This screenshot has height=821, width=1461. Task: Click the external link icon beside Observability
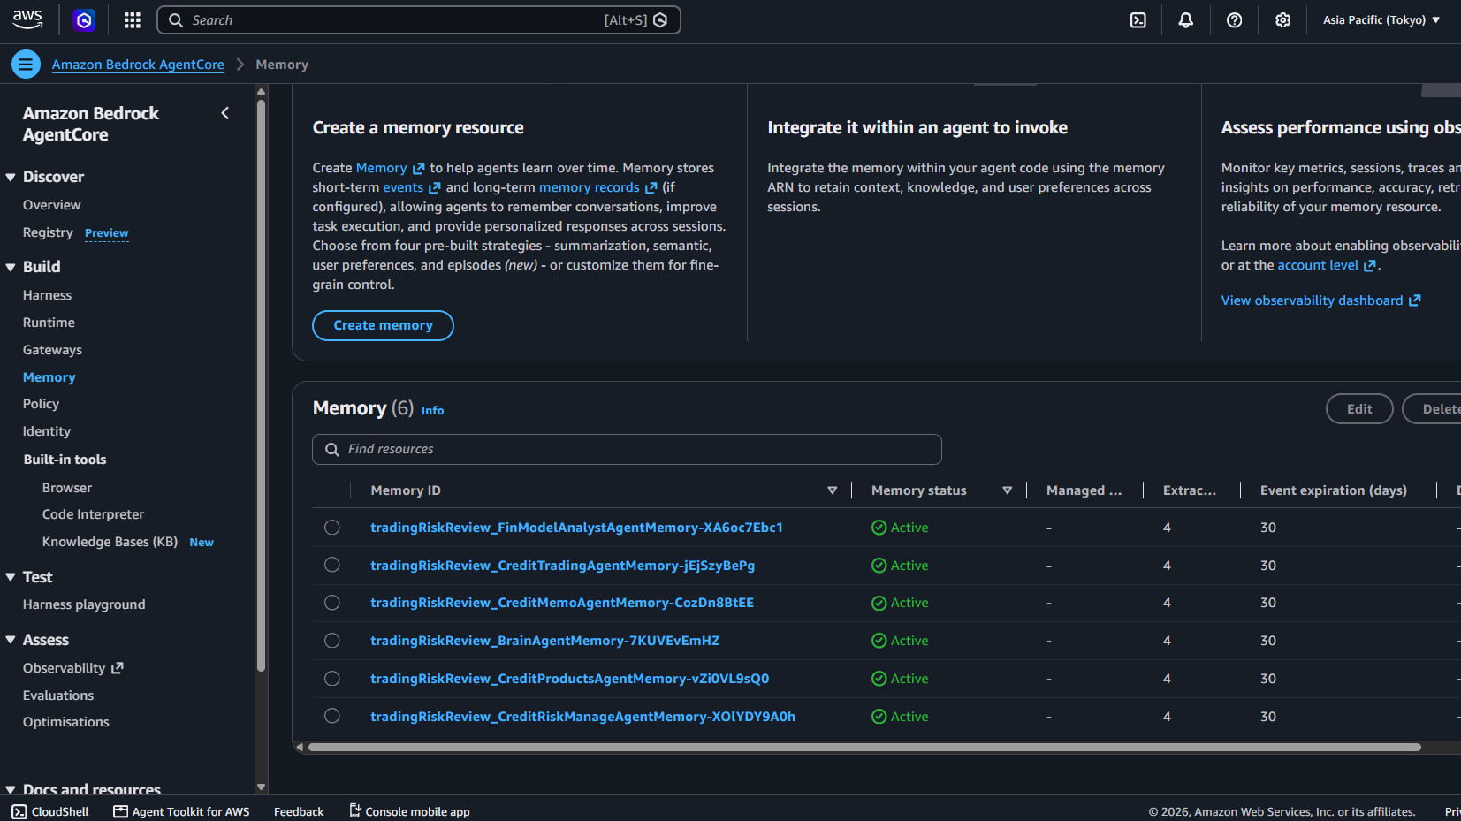point(118,668)
